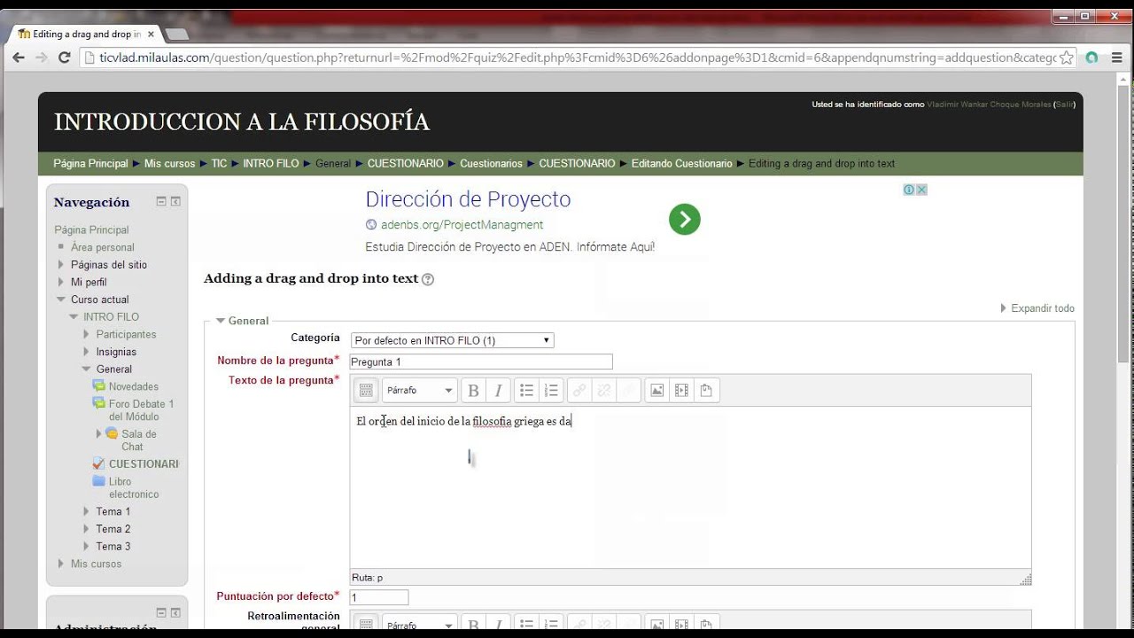Open the CUESTIONARIO quiz item in navigation
Viewport: 1134px width, 638px height.
coord(144,463)
